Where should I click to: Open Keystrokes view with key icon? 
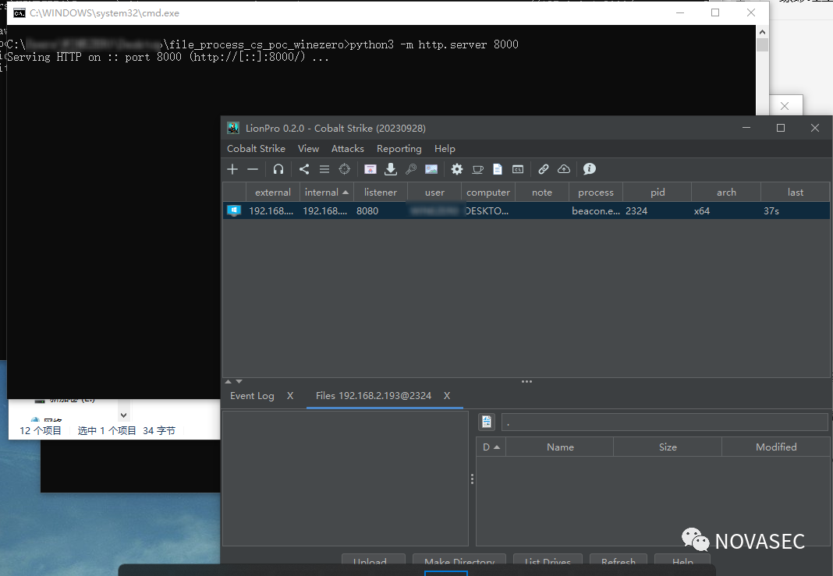(x=411, y=169)
